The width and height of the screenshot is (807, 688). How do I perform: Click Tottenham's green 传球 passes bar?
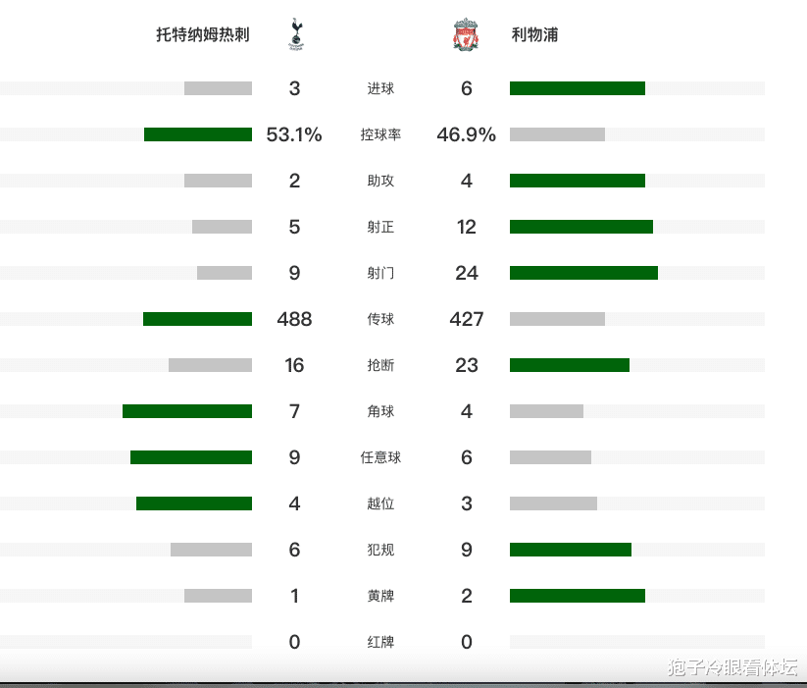tap(198, 319)
